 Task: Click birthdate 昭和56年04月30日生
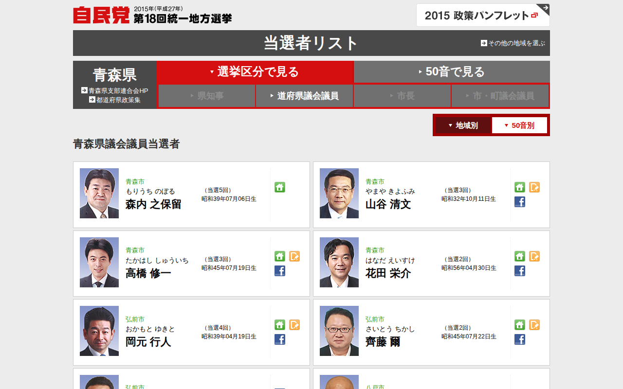tap(469, 268)
